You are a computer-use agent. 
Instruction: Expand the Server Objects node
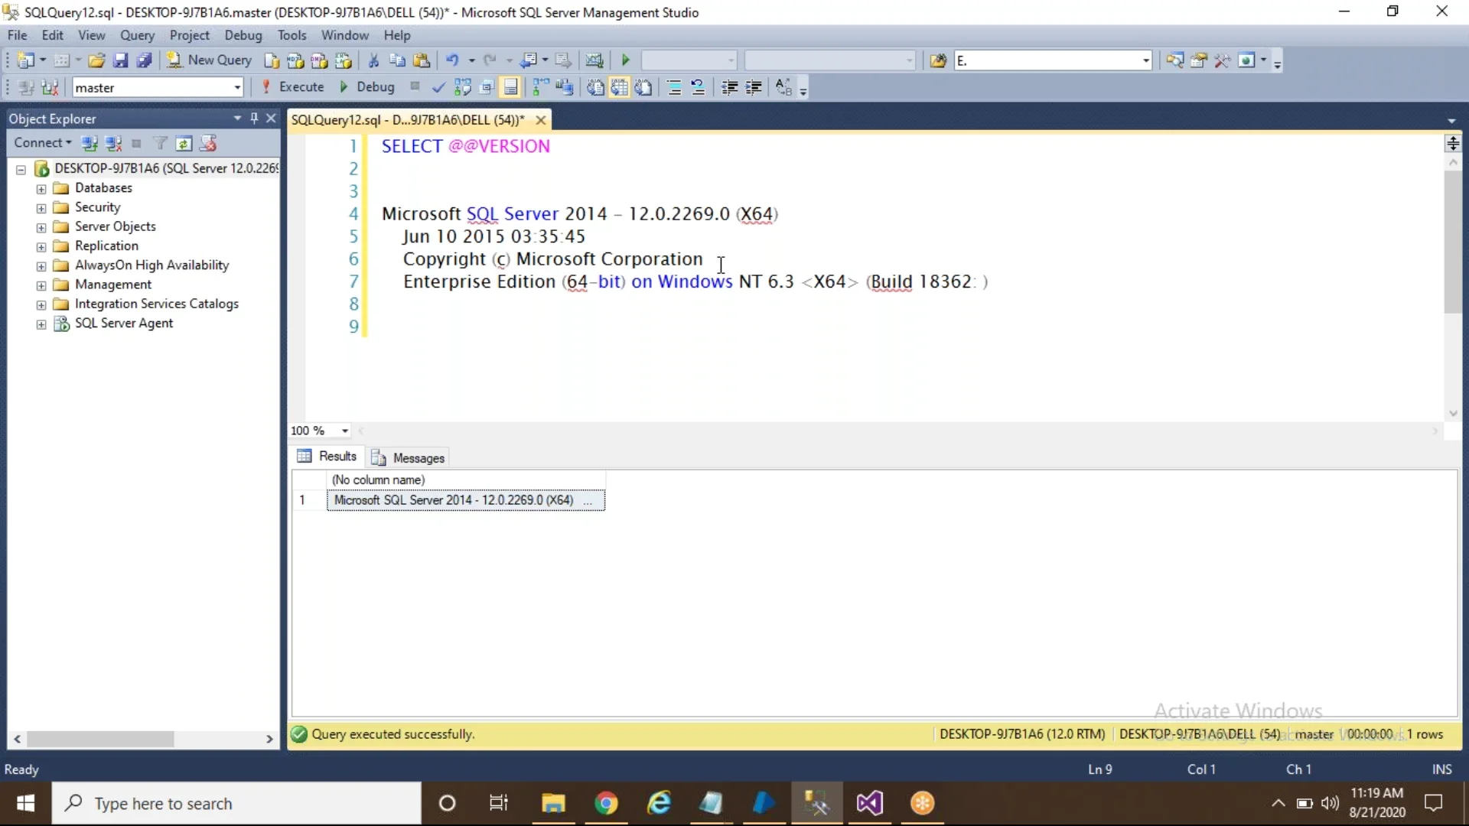(x=41, y=226)
